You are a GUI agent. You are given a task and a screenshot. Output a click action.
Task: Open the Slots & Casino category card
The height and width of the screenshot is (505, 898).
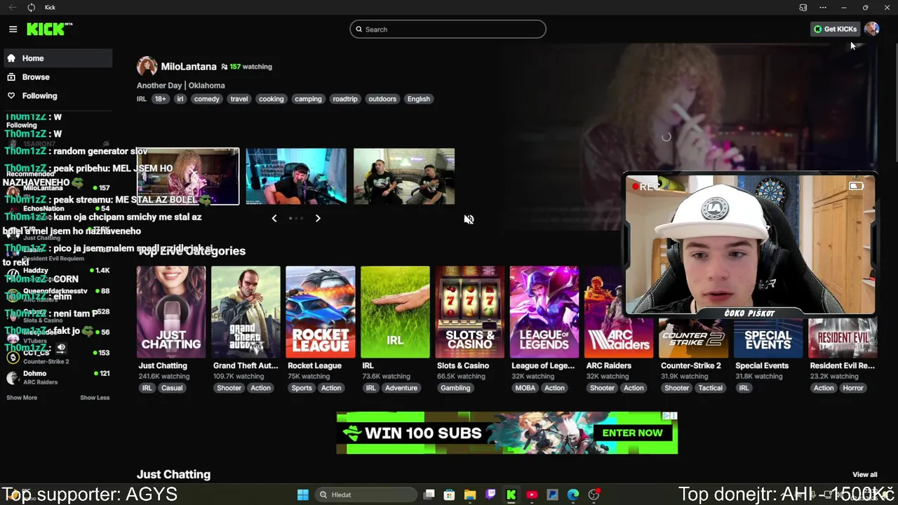coord(469,311)
